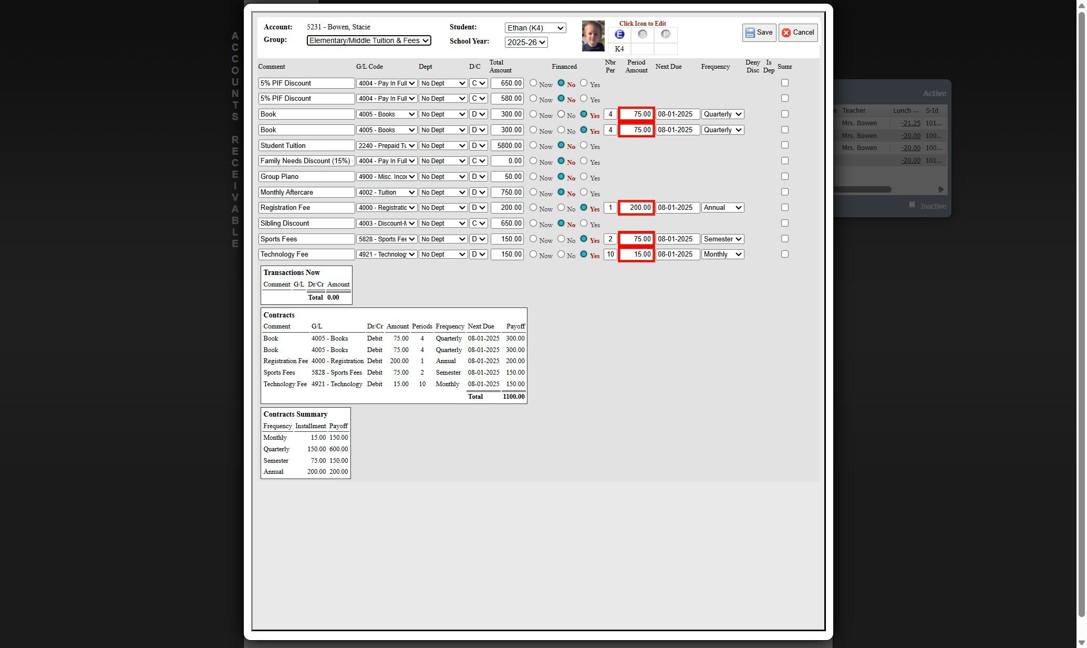This screenshot has width=1087, height=648.
Task: Open the D/C selector for Family Needs Discount
Action: 478,161
